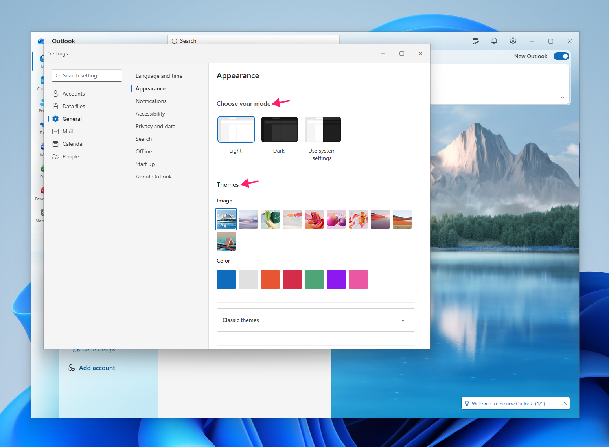Select the Appearance settings page
The height and width of the screenshot is (447, 609).
tap(150, 88)
